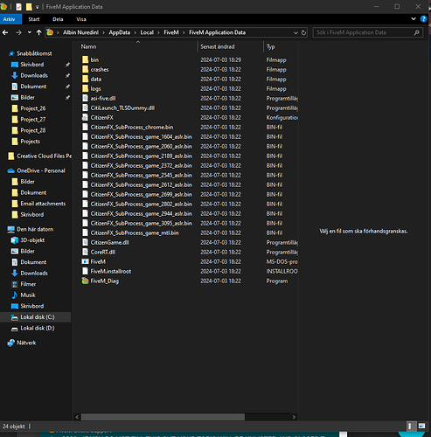Switch to the Visa ribbon tab
The image size is (431, 437).
[81, 19]
